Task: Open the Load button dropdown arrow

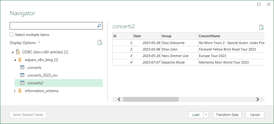Action: click(x=206, y=115)
